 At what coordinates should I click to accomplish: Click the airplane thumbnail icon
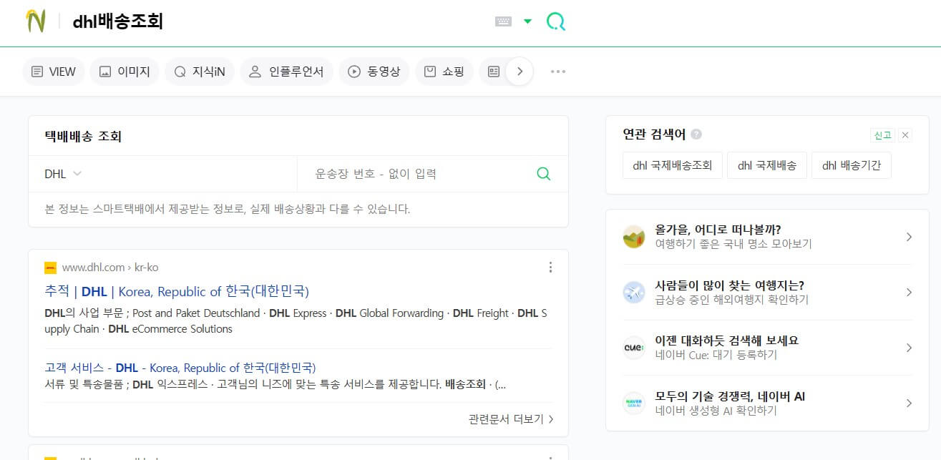pos(634,292)
